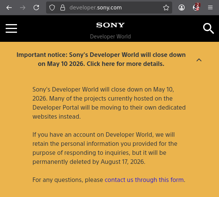Open the browser account icon
The image size is (219, 197).
pyautogui.click(x=182, y=8)
